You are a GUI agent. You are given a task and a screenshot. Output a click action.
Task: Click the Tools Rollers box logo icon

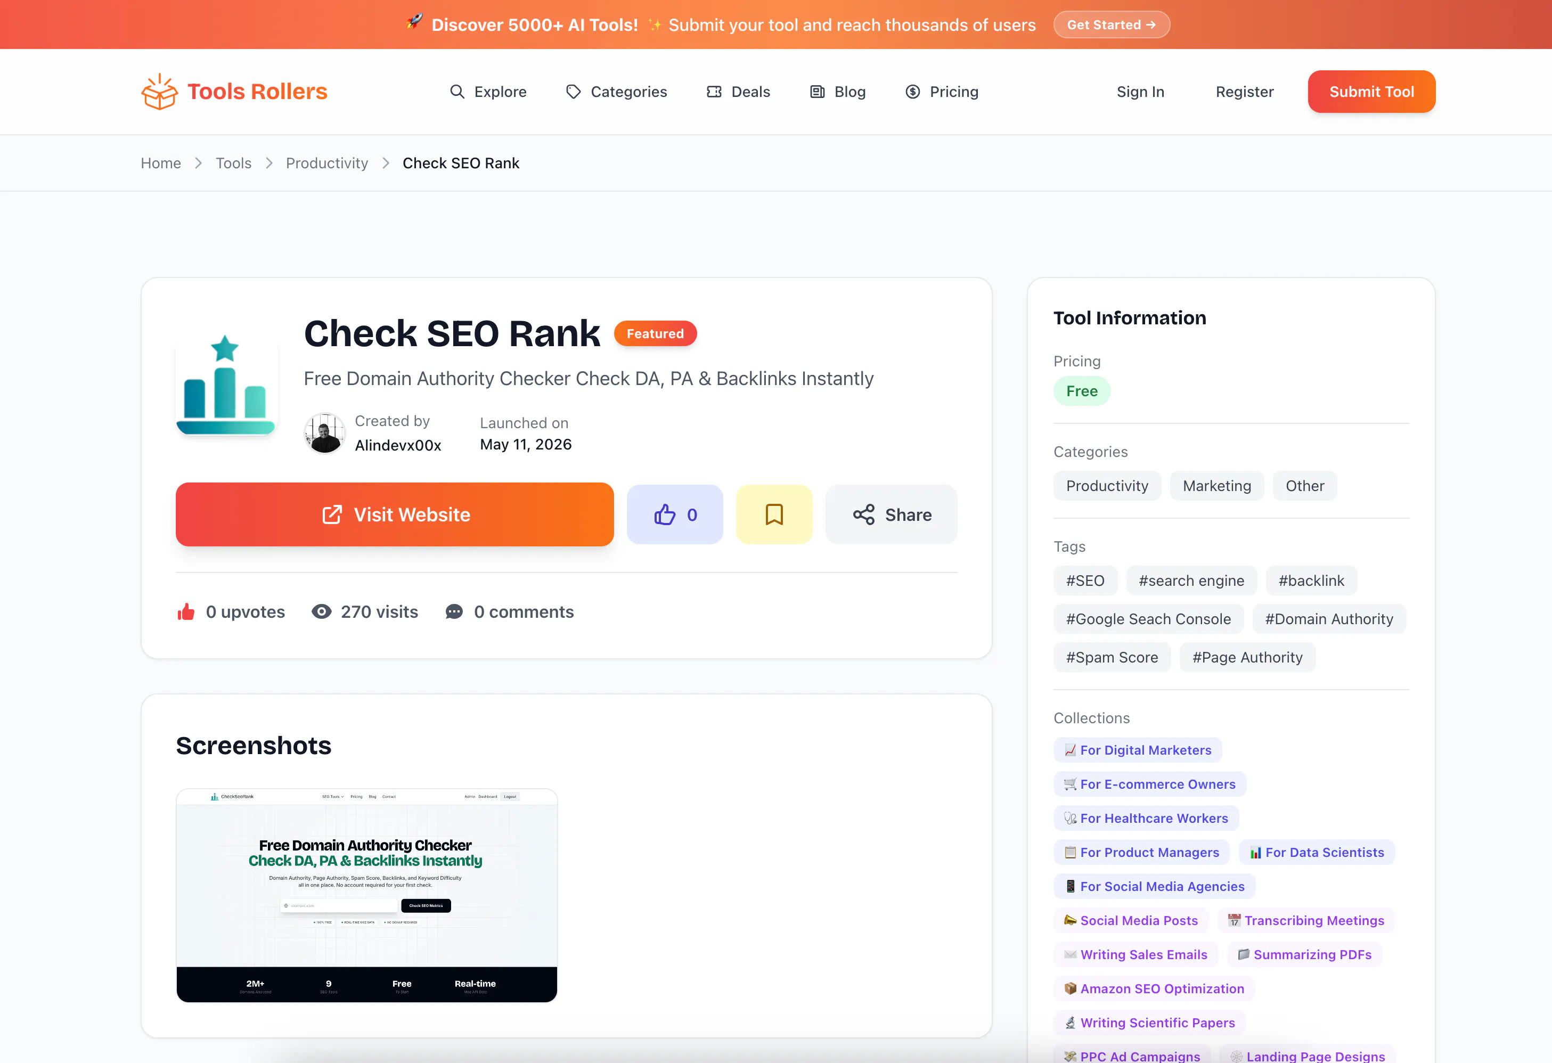click(159, 92)
